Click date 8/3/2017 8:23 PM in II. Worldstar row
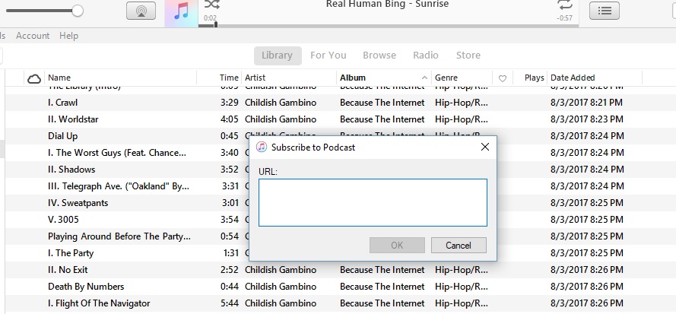This screenshot has width=676, height=314. point(587,119)
